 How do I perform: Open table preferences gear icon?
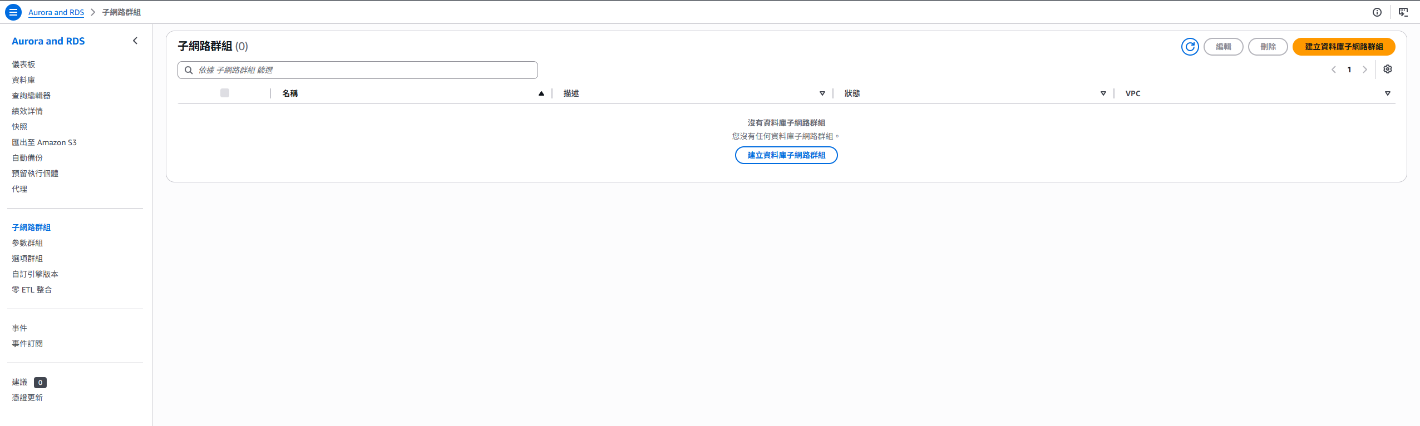(x=1388, y=70)
